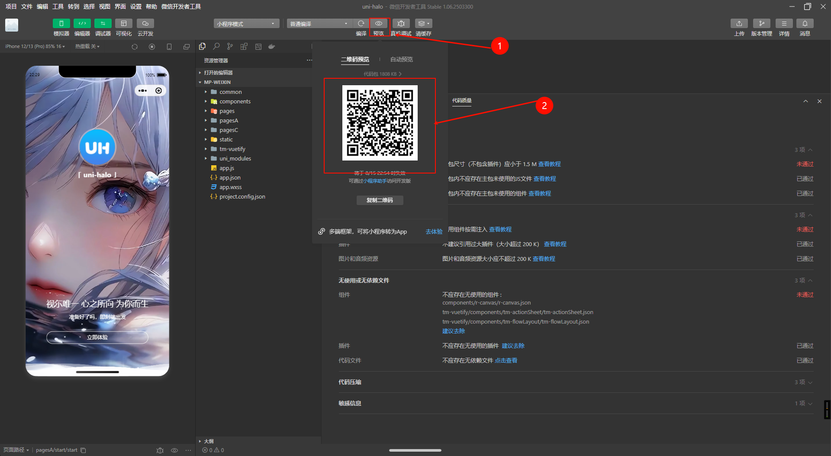Switch to the QR code preview tab
The height and width of the screenshot is (456, 831).
[x=355, y=59]
